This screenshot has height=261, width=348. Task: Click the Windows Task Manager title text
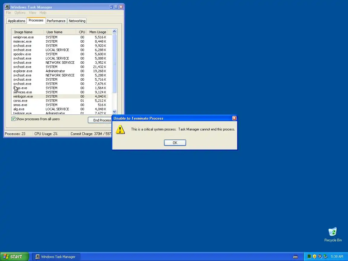tap(31, 7)
